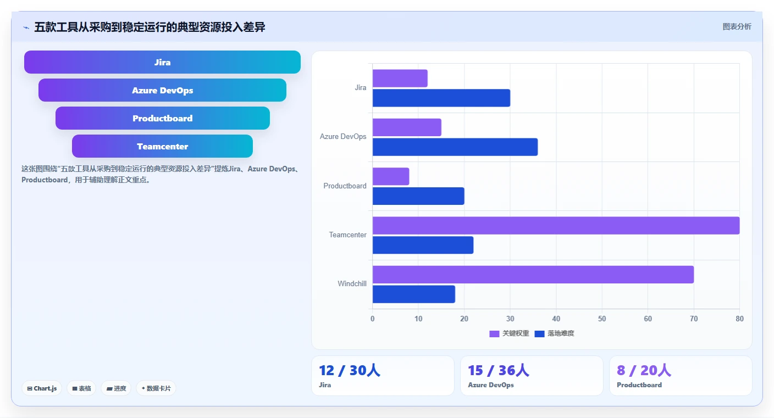Click the x-axis tick label 40
774x418 pixels.
click(556, 319)
